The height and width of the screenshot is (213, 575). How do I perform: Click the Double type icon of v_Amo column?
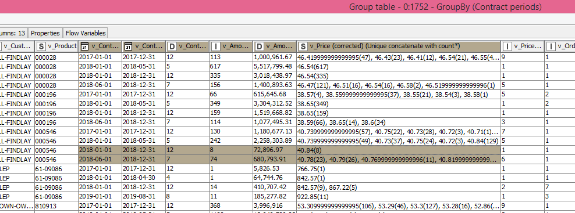pyautogui.click(x=259, y=46)
